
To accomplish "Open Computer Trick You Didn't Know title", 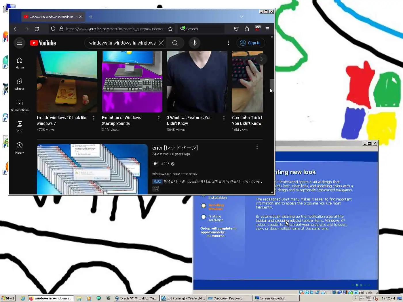I will click(x=247, y=121).
